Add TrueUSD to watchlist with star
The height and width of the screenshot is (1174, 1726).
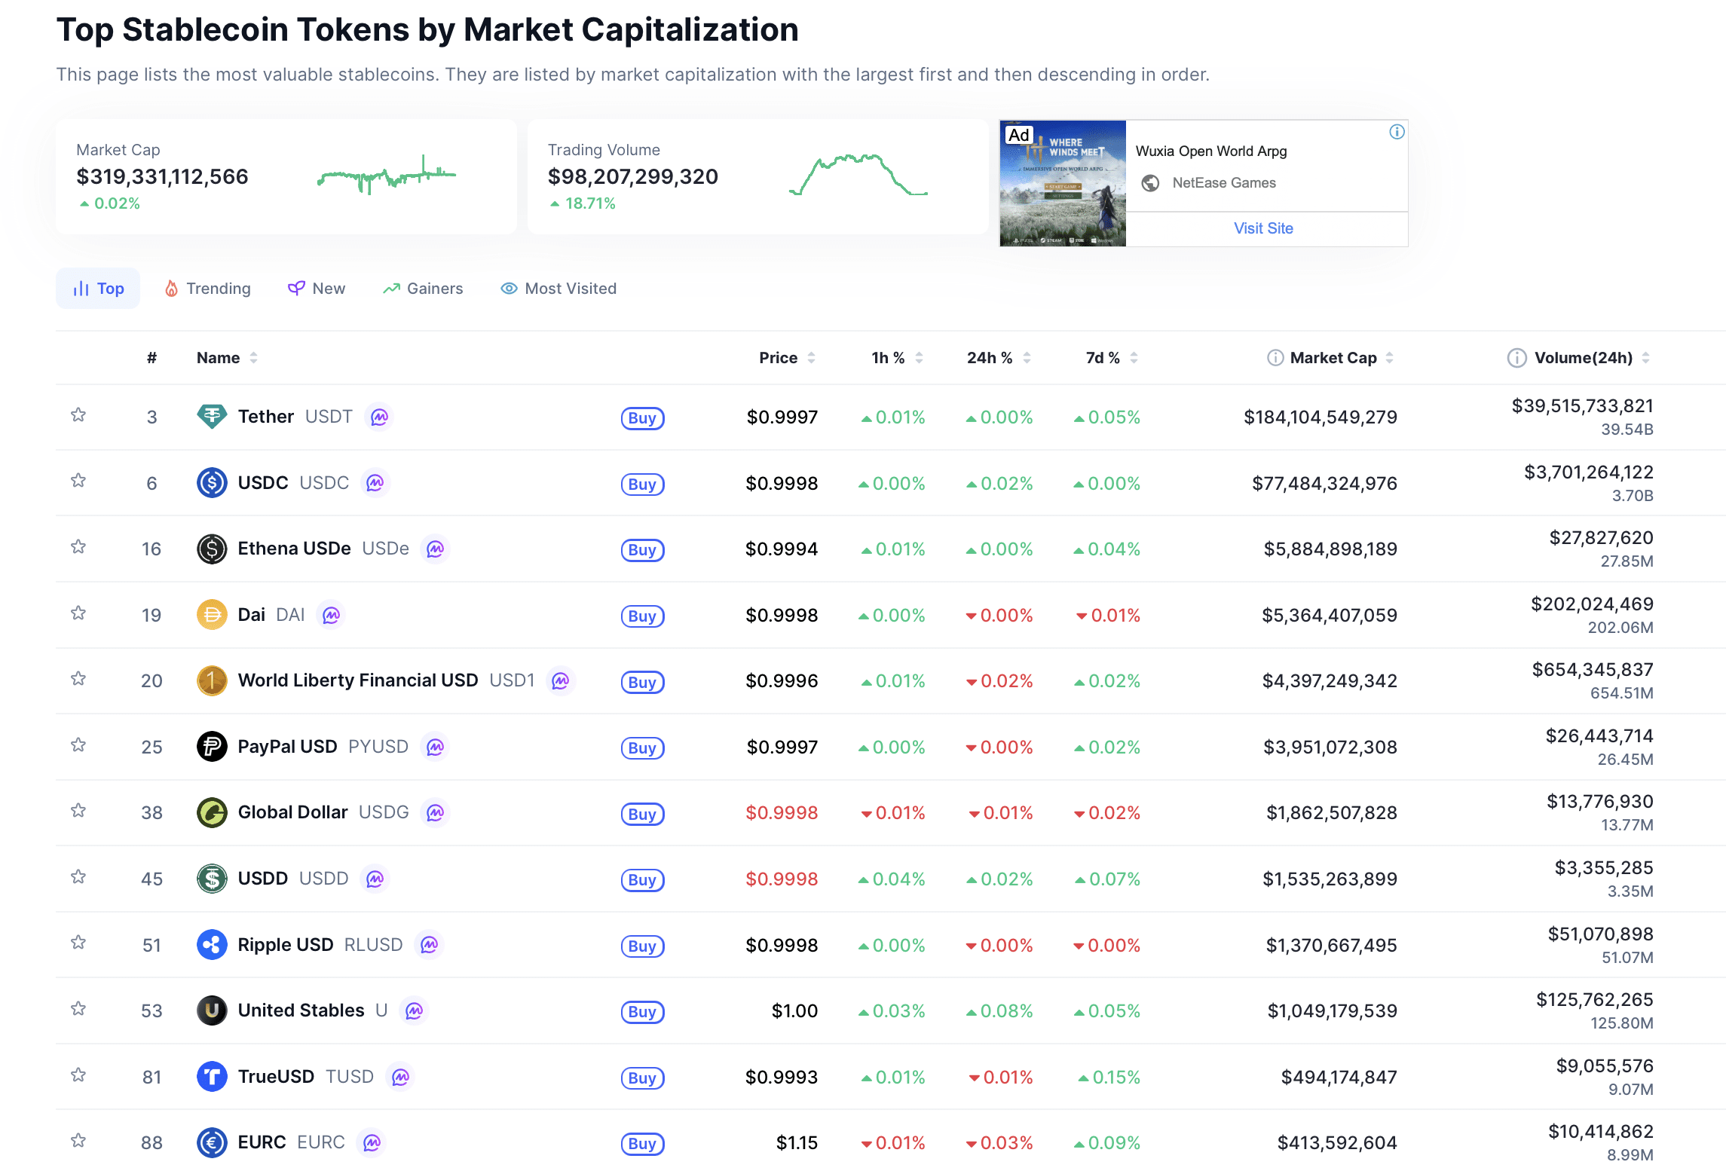point(78,1075)
